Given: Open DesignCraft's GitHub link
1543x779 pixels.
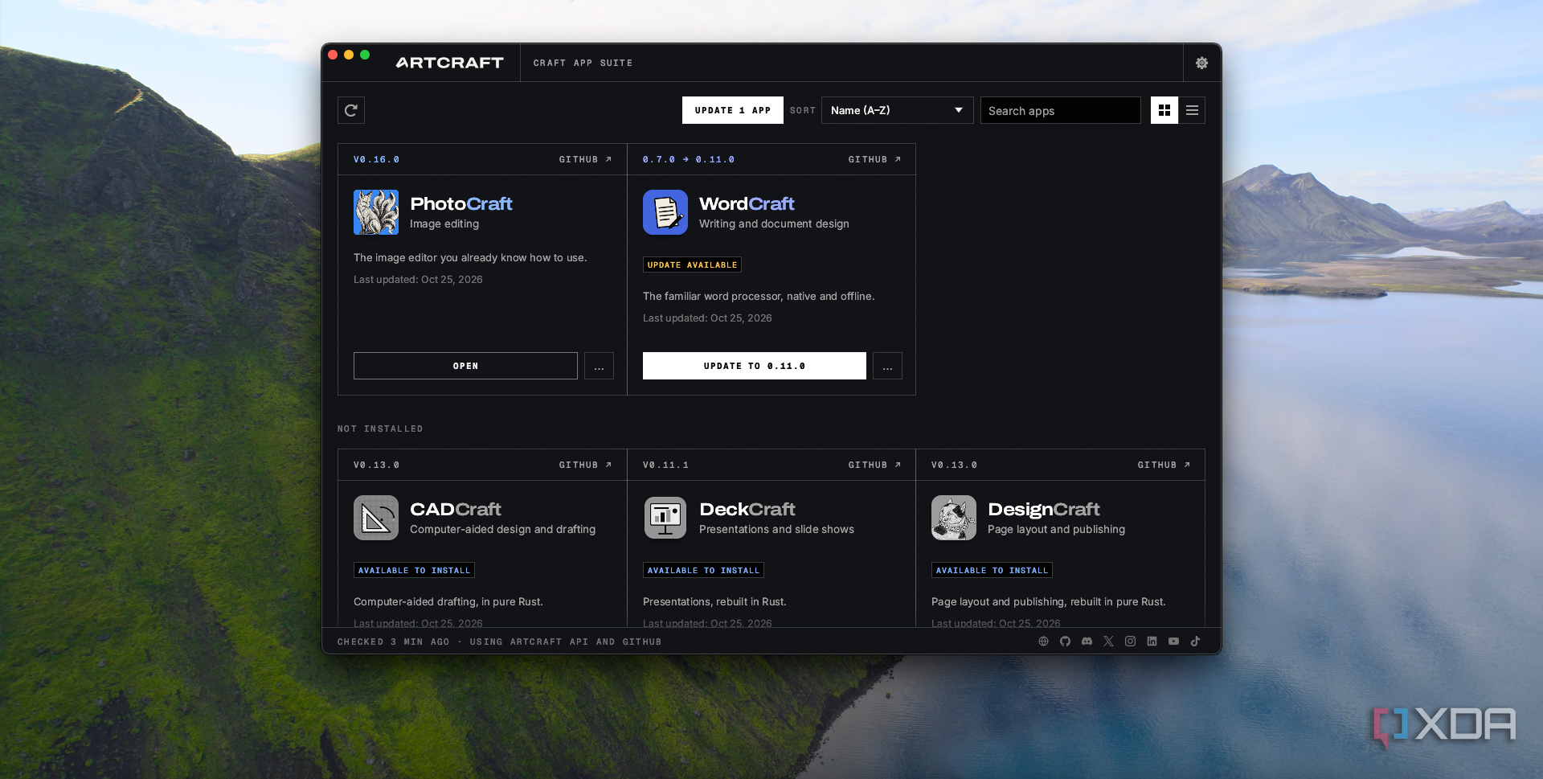Looking at the screenshot, I should pos(1164,465).
